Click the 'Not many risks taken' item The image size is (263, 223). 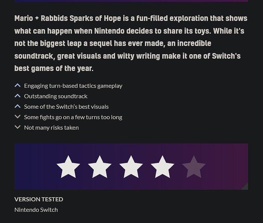(52, 127)
